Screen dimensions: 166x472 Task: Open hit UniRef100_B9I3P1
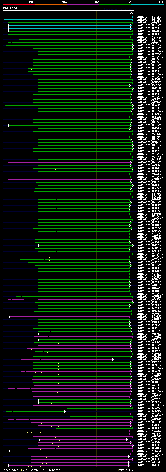[x=149, y=19]
